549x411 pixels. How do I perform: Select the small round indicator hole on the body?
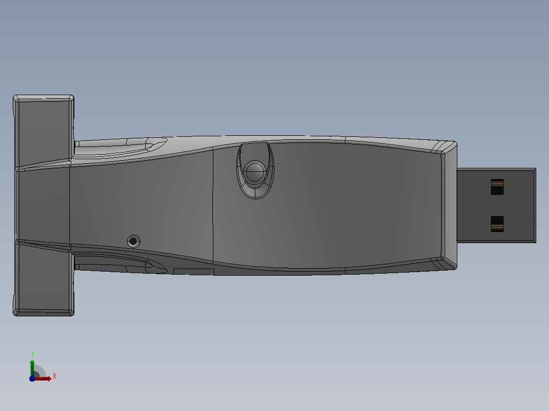[133, 241]
